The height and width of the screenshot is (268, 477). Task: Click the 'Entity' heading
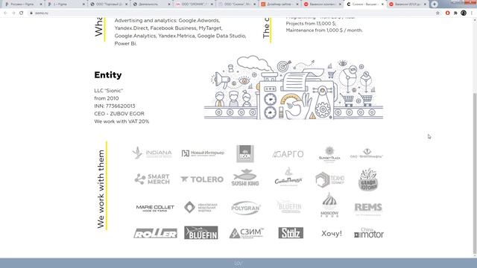[x=108, y=74]
